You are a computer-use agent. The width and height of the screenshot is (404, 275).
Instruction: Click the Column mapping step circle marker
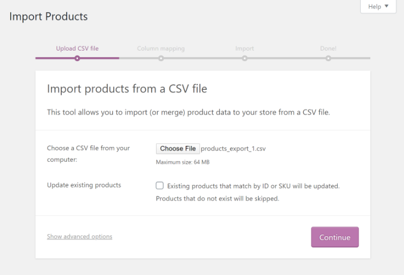click(161, 58)
